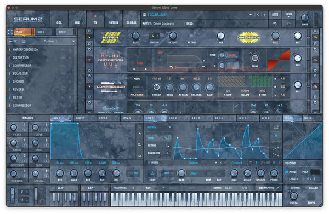Toggle the Hyper/Dimension top power button
This screenshot has height=214, width=329.
(89, 31)
